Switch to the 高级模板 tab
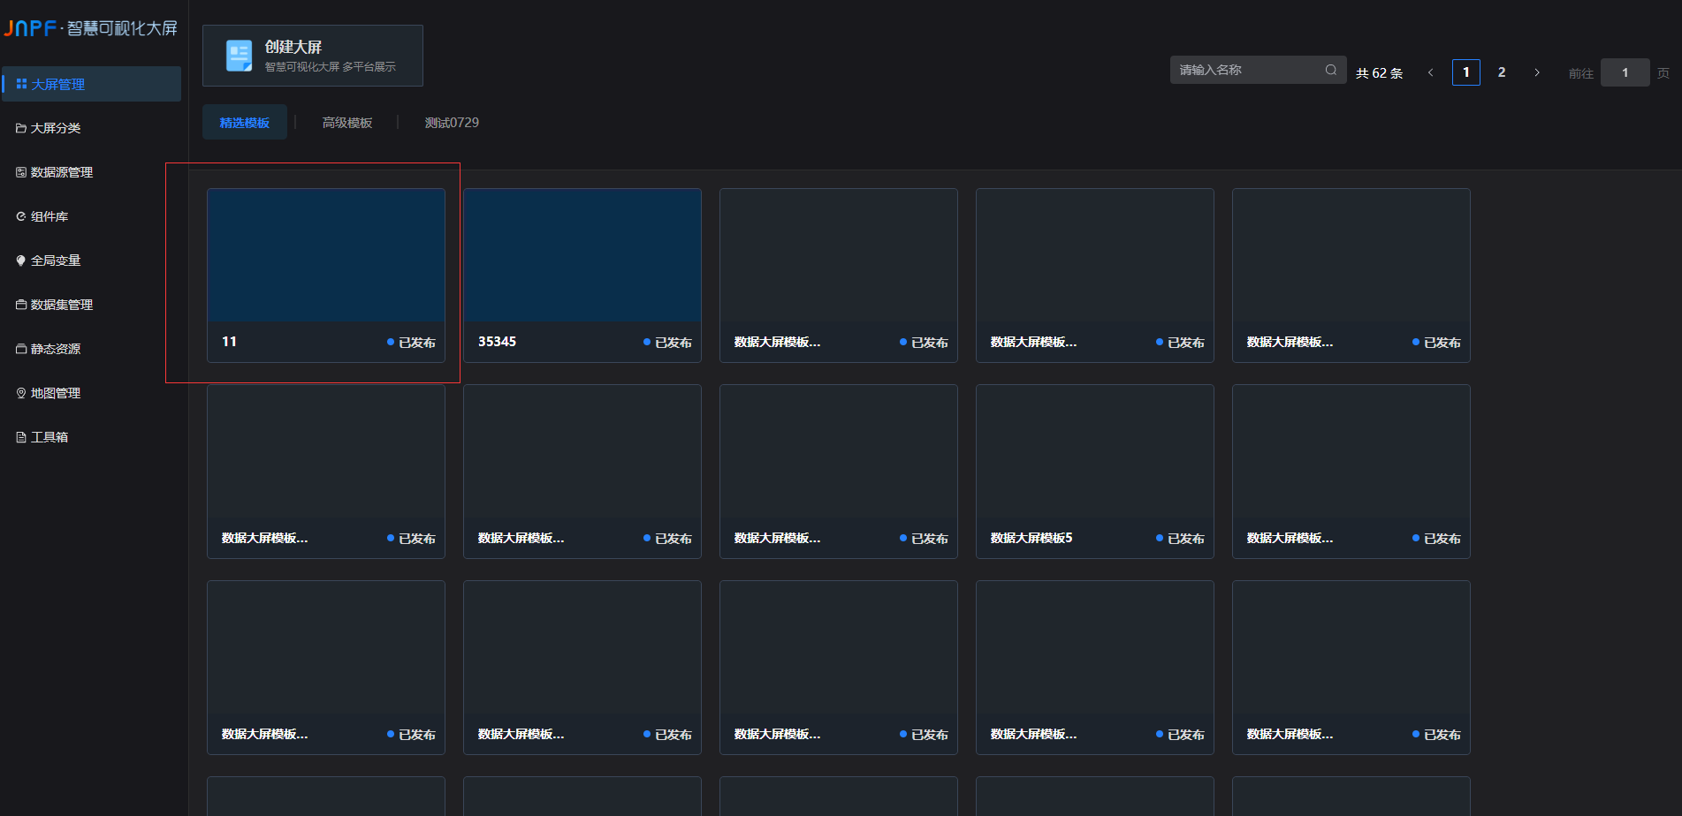Viewport: 1682px width, 816px height. [x=347, y=123]
